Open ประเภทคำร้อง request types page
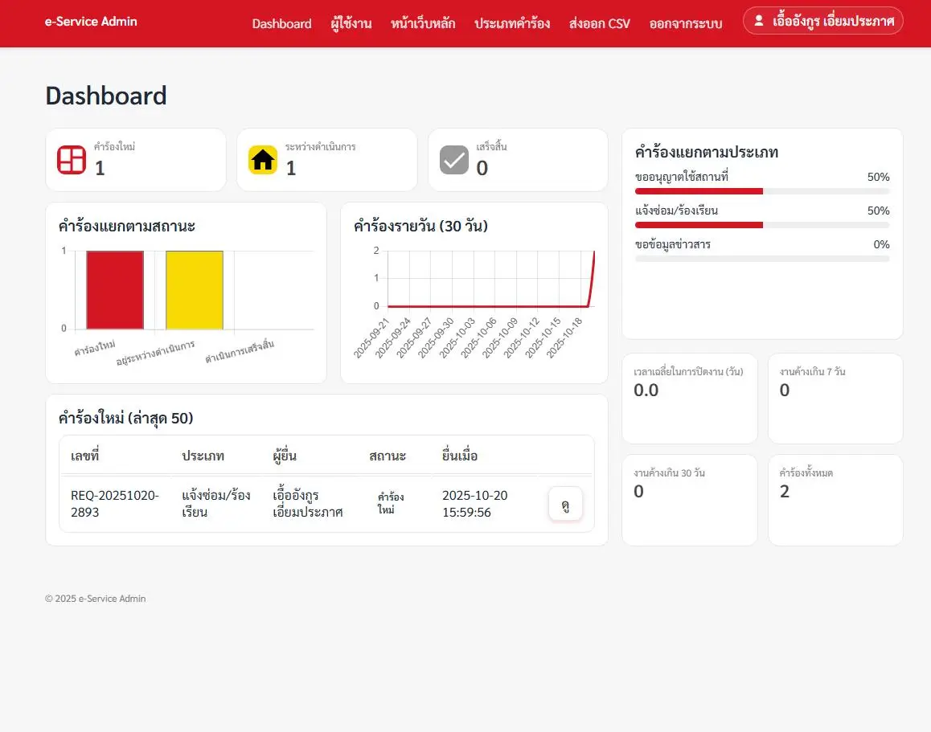 tap(512, 23)
